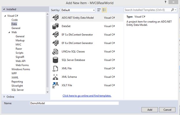The image size is (180, 115).
Task: Choose the EF 5.x DbContext Generator icon
Action: point(55,35)
